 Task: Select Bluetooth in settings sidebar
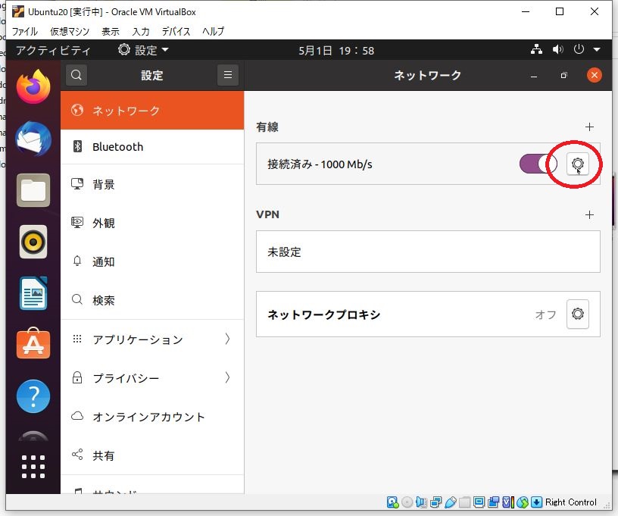point(152,147)
